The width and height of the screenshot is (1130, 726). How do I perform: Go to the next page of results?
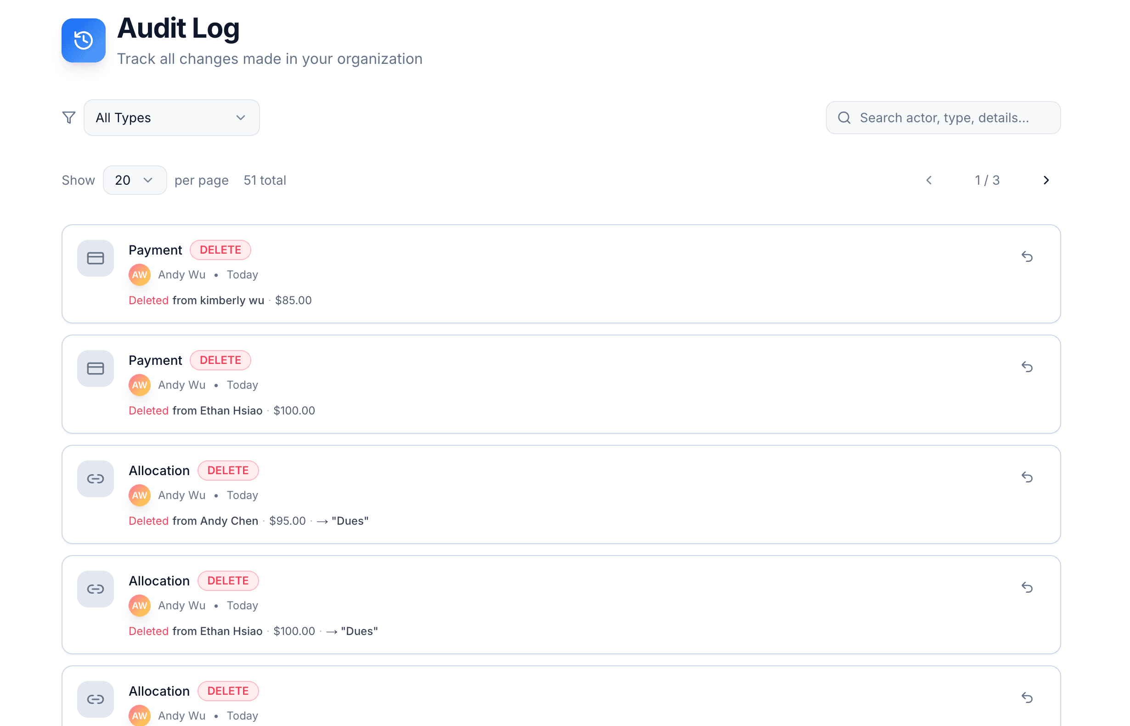(x=1046, y=180)
